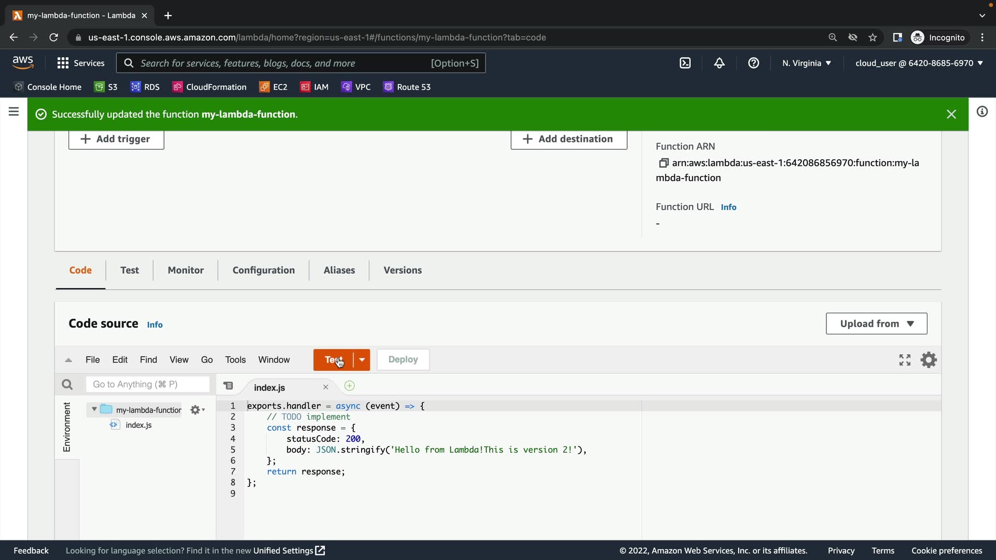Switch to the Configuration tab
This screenshot has width=996, height=560.
click(x=264, y=270)
